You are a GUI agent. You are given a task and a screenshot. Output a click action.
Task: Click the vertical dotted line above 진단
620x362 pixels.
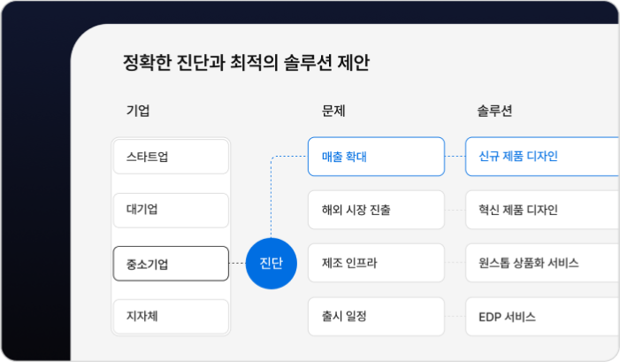coord(271,197)
